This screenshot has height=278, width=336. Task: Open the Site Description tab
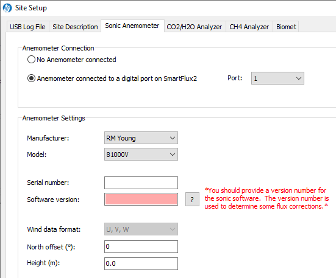[x=75, y=27]
